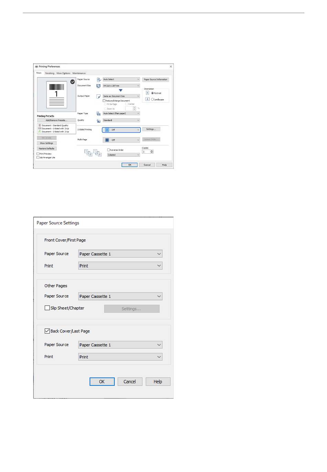Click the Document - 1-Sided with 2-Up preset icon
The height and width of the screenshot is (472, 327).
[40, 129]
